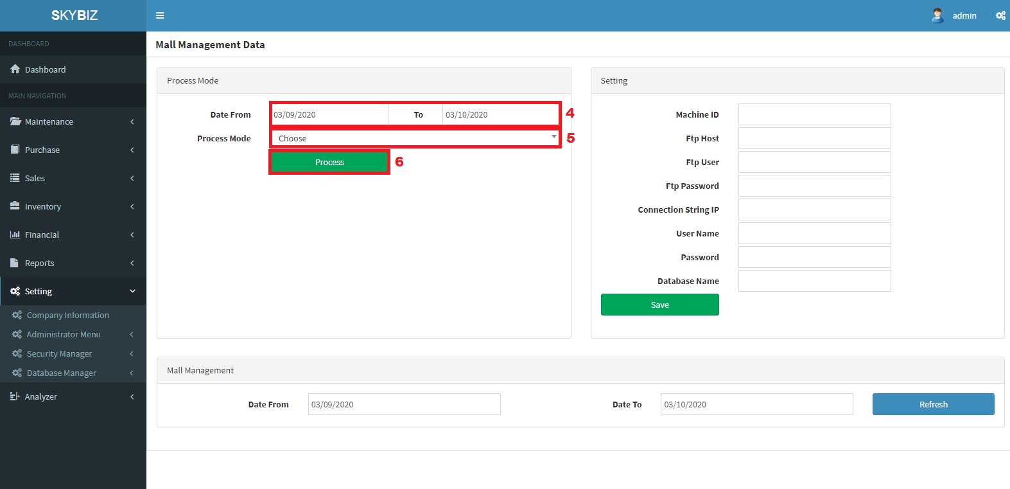Click the green Save button
Screen dimensions: 1010x489
point(659,305)
